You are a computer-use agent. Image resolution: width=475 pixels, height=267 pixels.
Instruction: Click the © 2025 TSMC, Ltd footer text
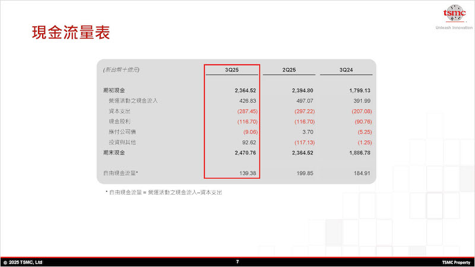click(x=23, y=262)
